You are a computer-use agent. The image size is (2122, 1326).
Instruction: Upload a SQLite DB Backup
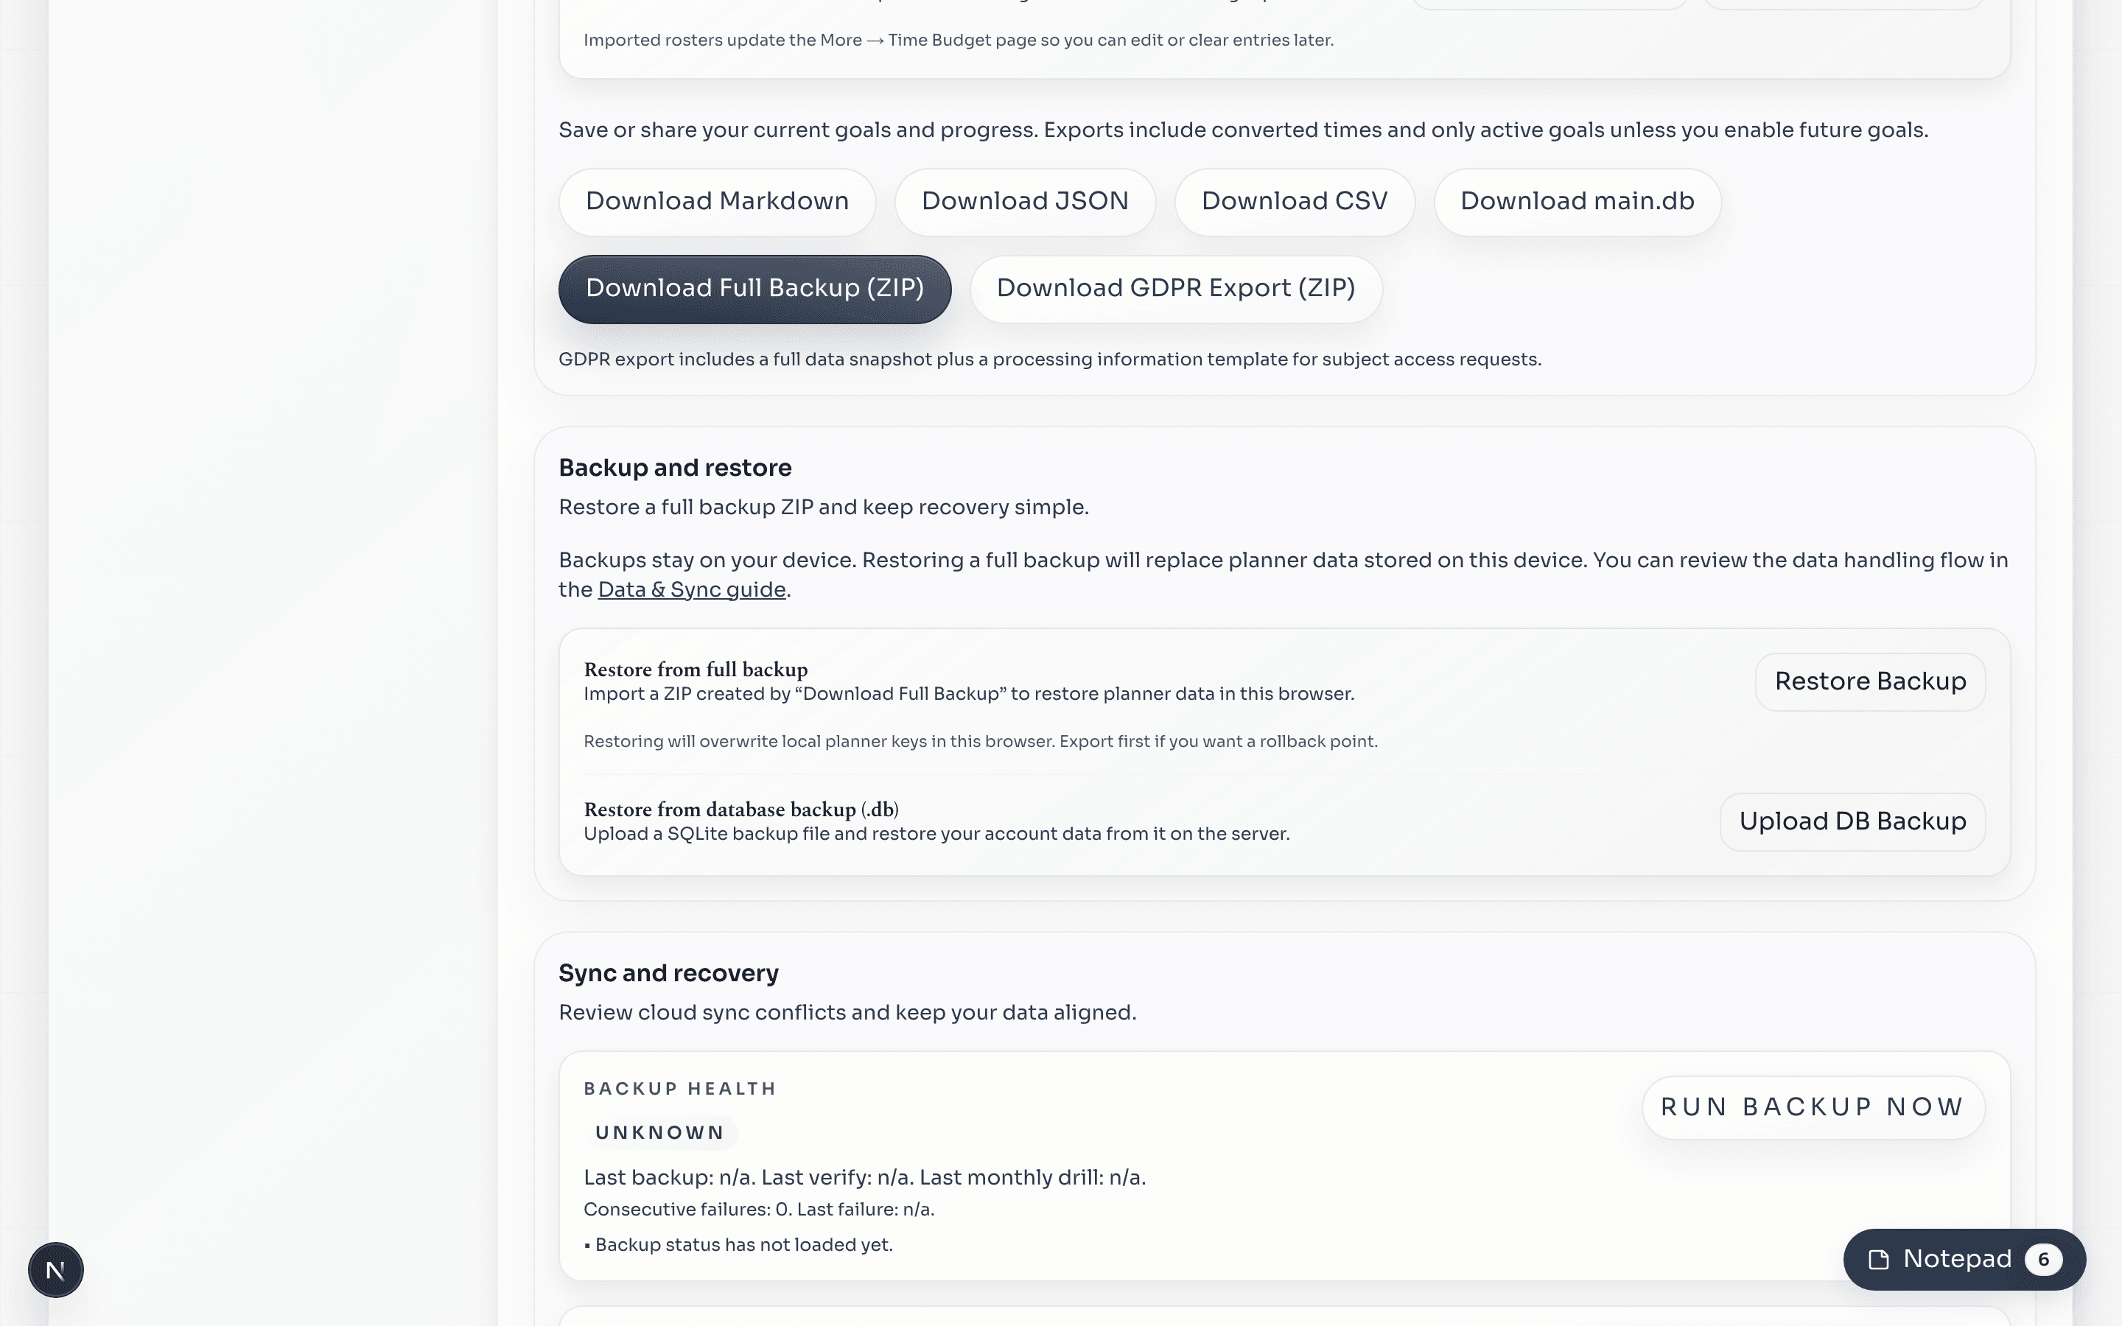click(x=1853, y=821)
